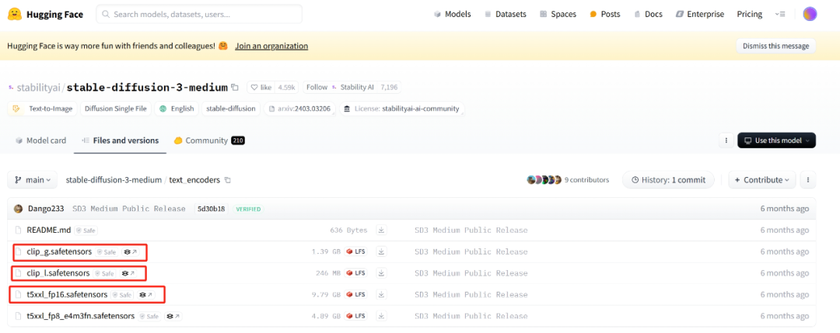Viewport: 840px width, 333px height.
Task: Open the Models navigation item
Action: point(452,15)
